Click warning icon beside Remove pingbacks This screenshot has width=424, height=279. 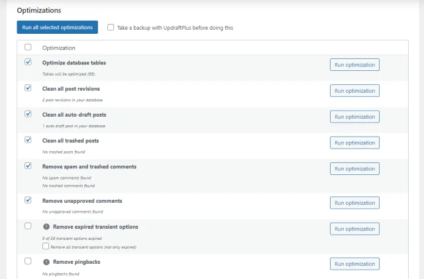point(46,262)
